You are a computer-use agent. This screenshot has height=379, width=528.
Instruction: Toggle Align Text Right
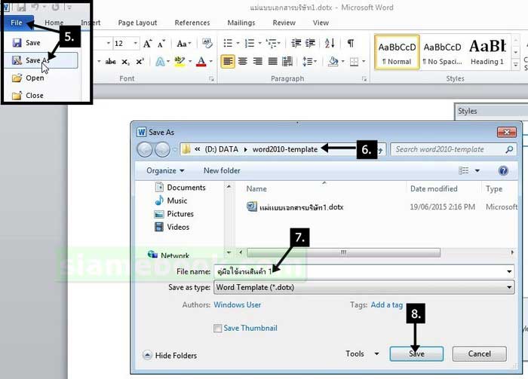[258, 62]
